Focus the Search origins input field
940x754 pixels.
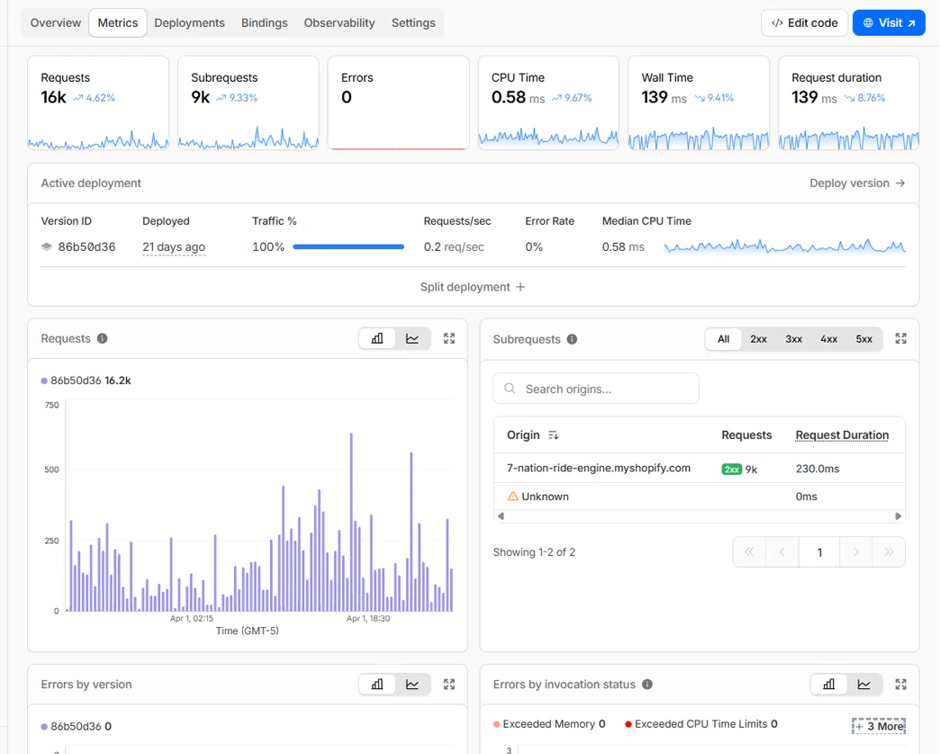[596, 389]
